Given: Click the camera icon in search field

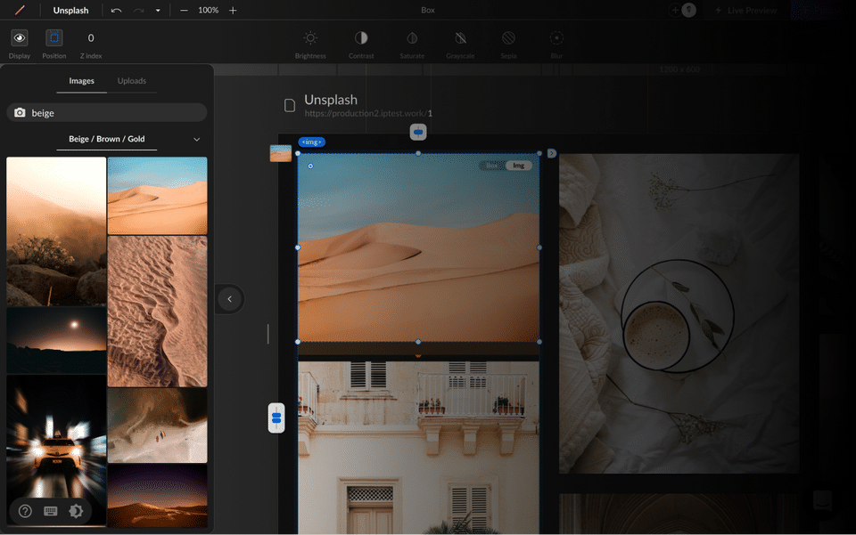Looking at the screenshot, I should point(20,113).
